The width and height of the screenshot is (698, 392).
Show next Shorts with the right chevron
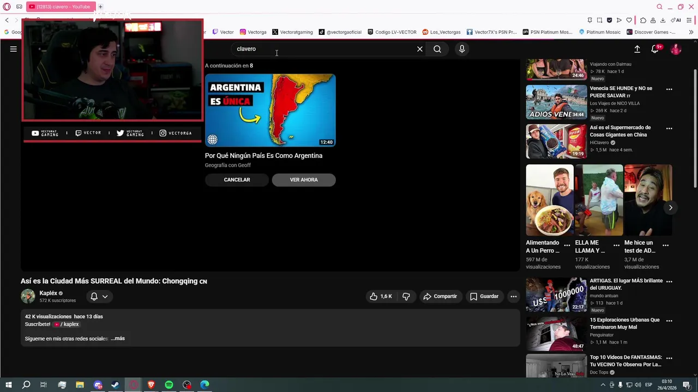[670, 207]
